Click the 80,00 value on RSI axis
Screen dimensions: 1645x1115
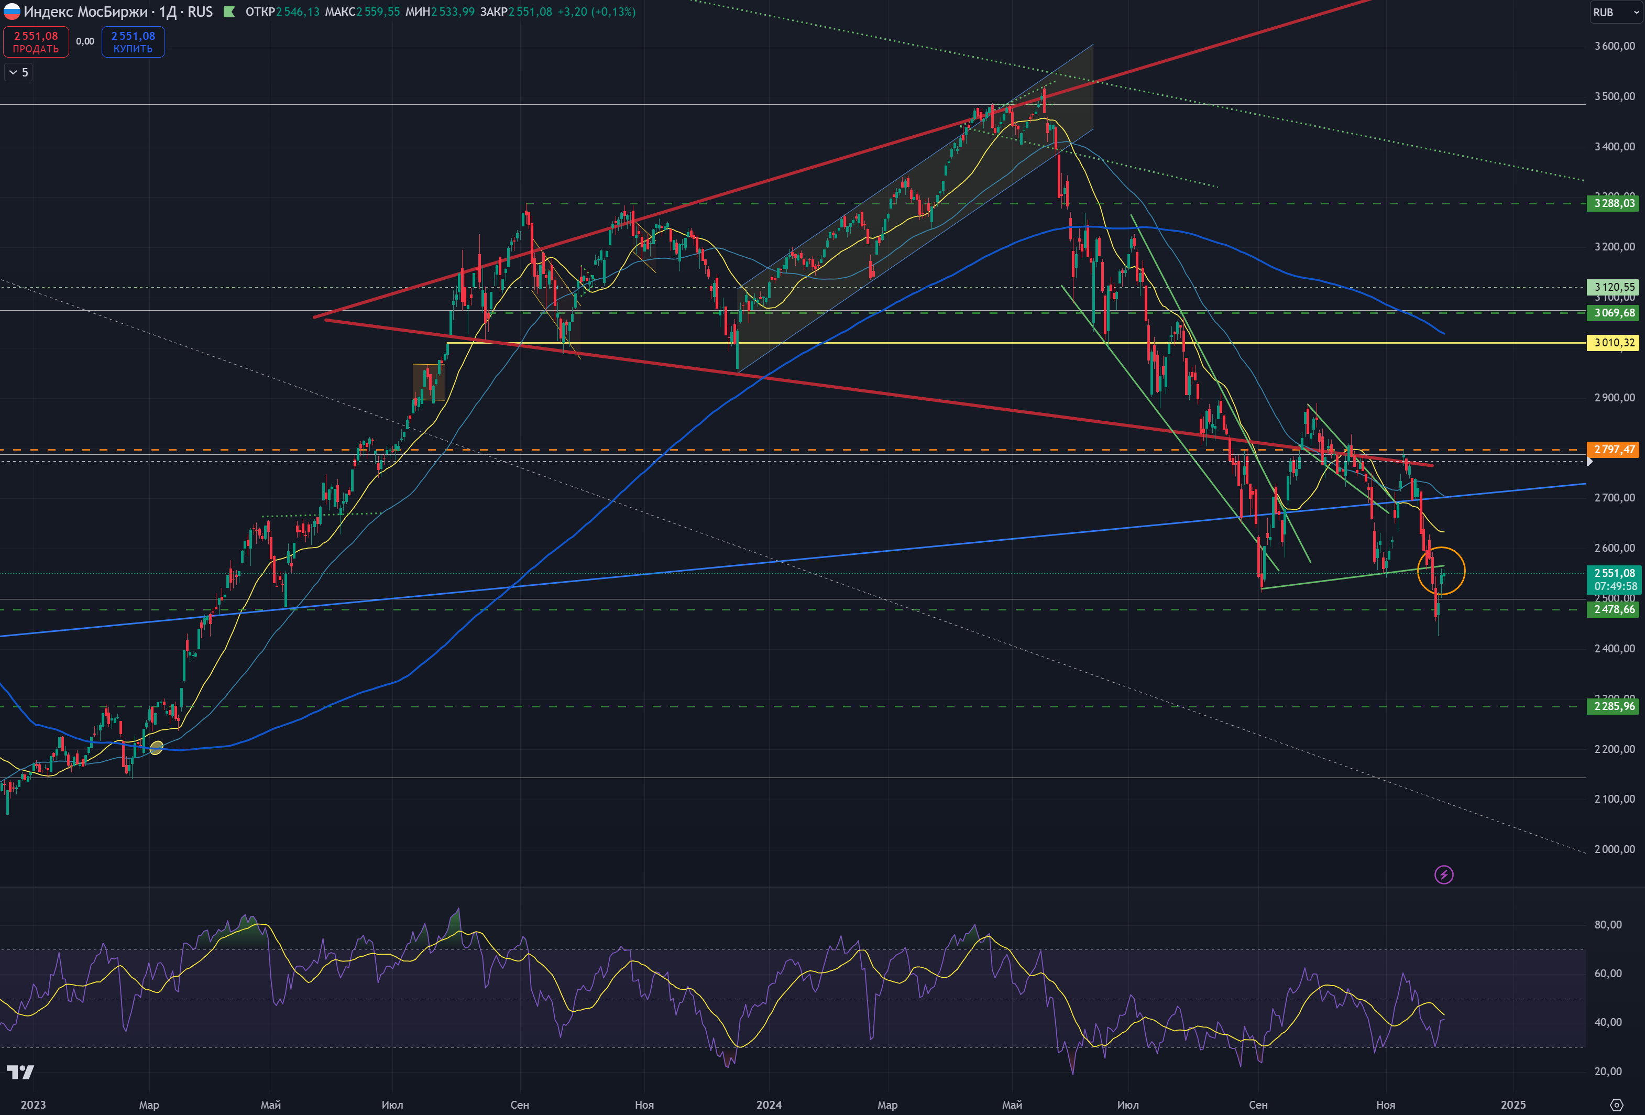[x=1607, y=925]
